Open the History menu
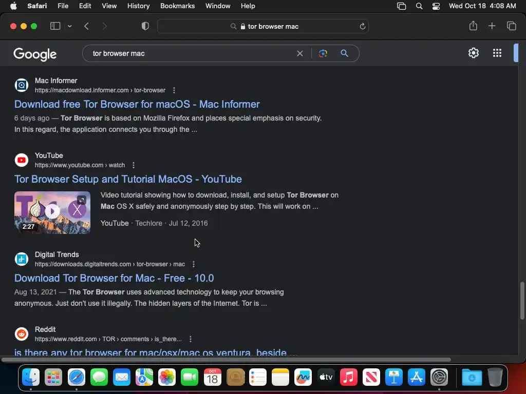526x394 pixels. [138, 6]
